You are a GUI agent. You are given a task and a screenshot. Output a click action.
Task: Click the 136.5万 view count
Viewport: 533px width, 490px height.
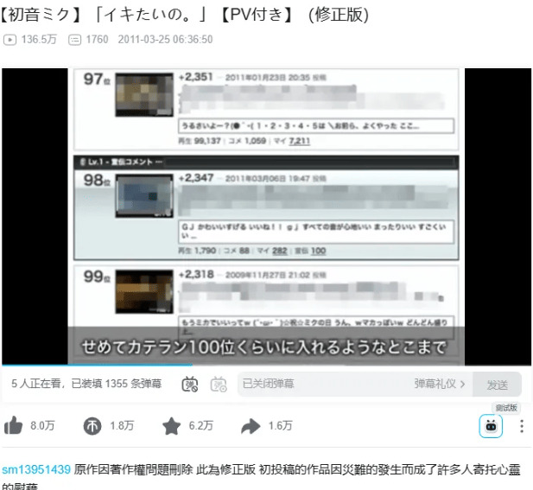click(x=39, y=40)
